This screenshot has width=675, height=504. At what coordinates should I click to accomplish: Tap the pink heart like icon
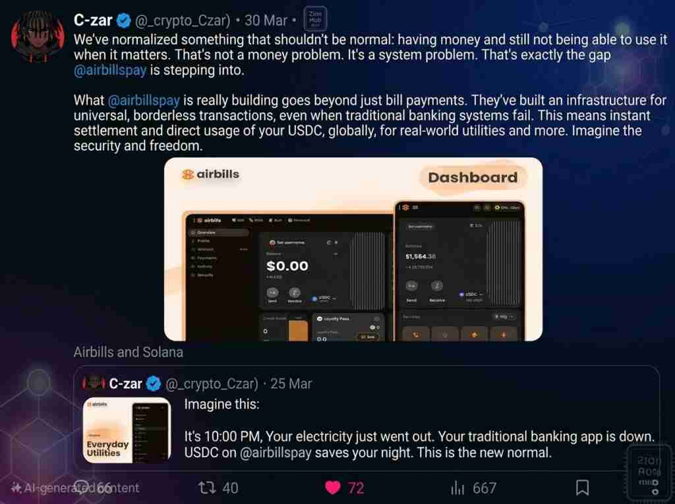pos(332,488)
